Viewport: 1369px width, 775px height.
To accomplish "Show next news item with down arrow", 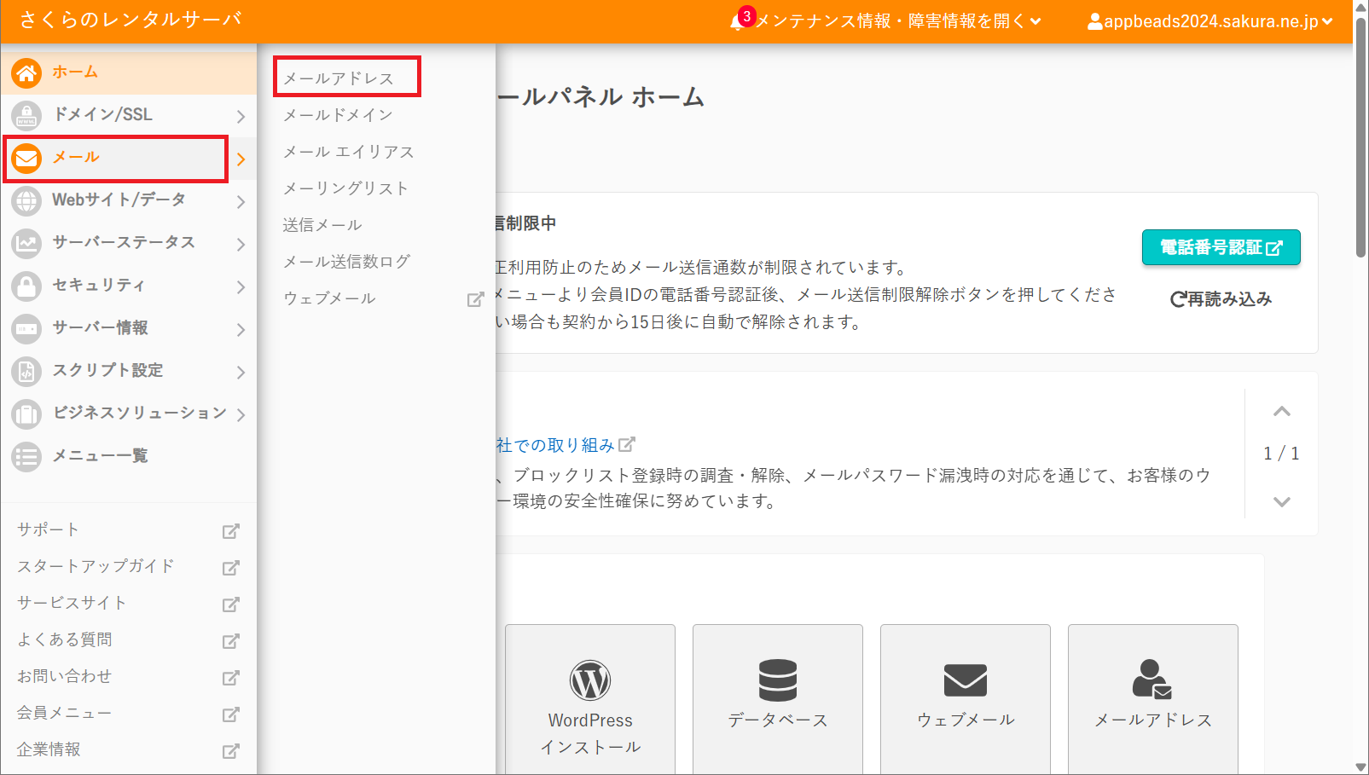I will coord(1281,501).
